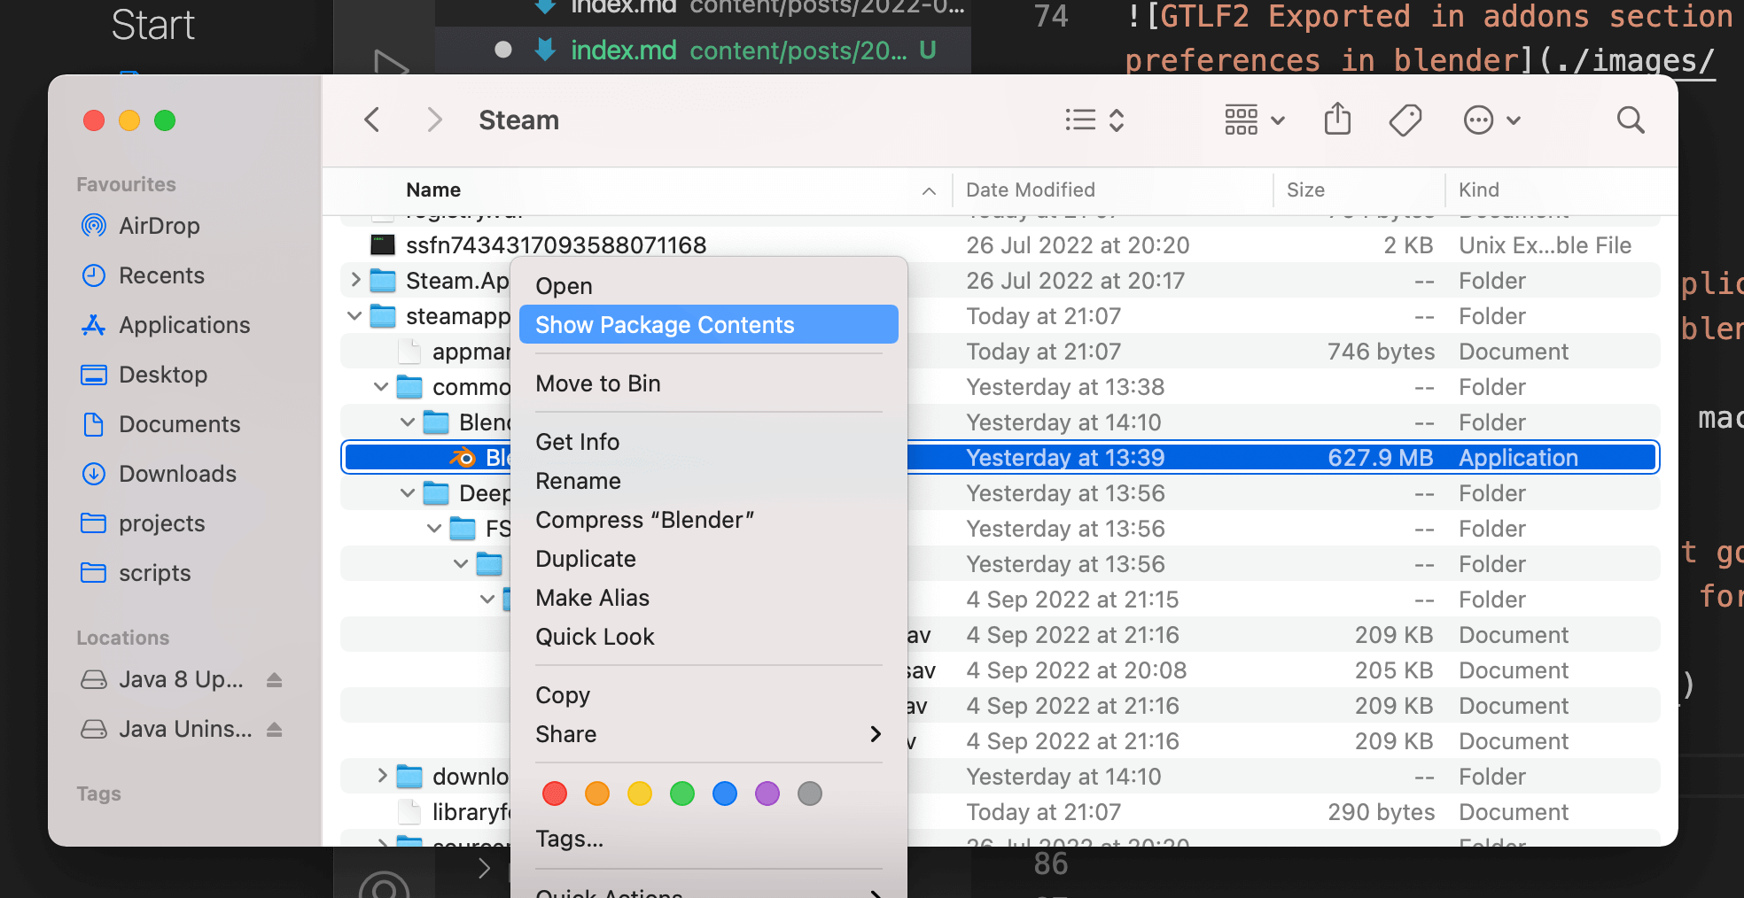Viewport: 1744px width, 898px height.
Task: Collapse the Blen folder
Action: tap(408, 422)
